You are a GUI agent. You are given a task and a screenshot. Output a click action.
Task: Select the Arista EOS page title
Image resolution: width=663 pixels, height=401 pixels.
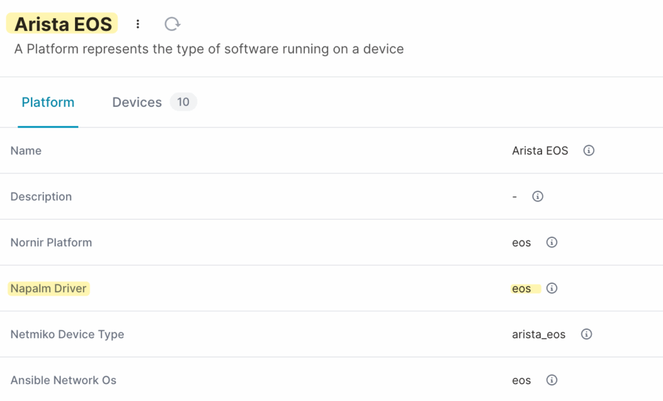pyautogui.click(x=63, y=24)
